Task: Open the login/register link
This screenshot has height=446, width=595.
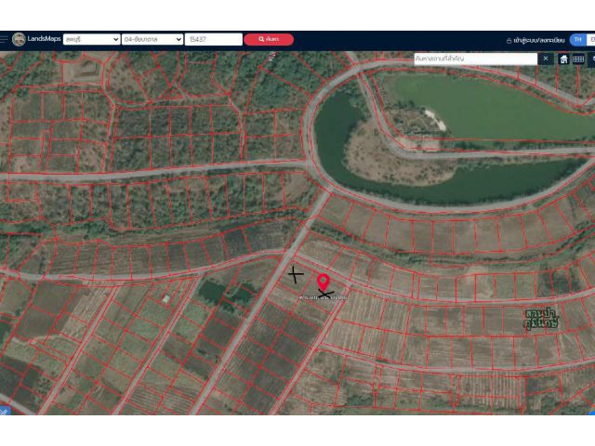Action: pos(539,40)
